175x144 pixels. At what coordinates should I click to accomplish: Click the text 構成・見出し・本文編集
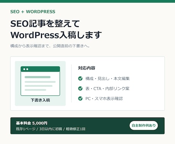click(x=108, y=78)
